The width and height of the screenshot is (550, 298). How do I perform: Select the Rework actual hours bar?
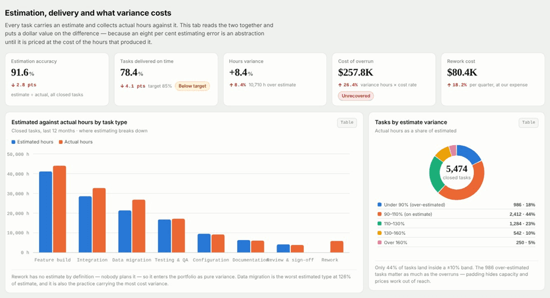[x=337, y=247]
